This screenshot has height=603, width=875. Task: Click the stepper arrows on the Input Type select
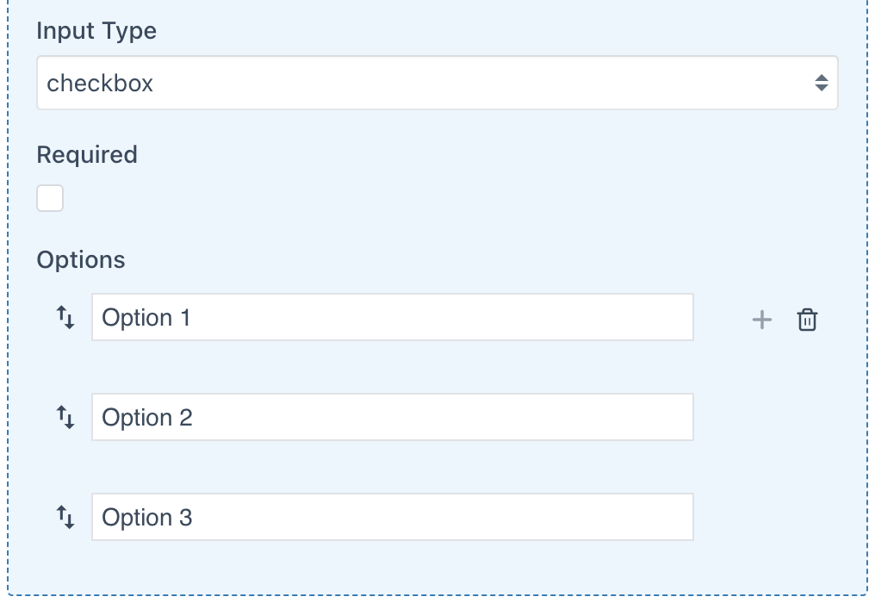tap(822, 83)
